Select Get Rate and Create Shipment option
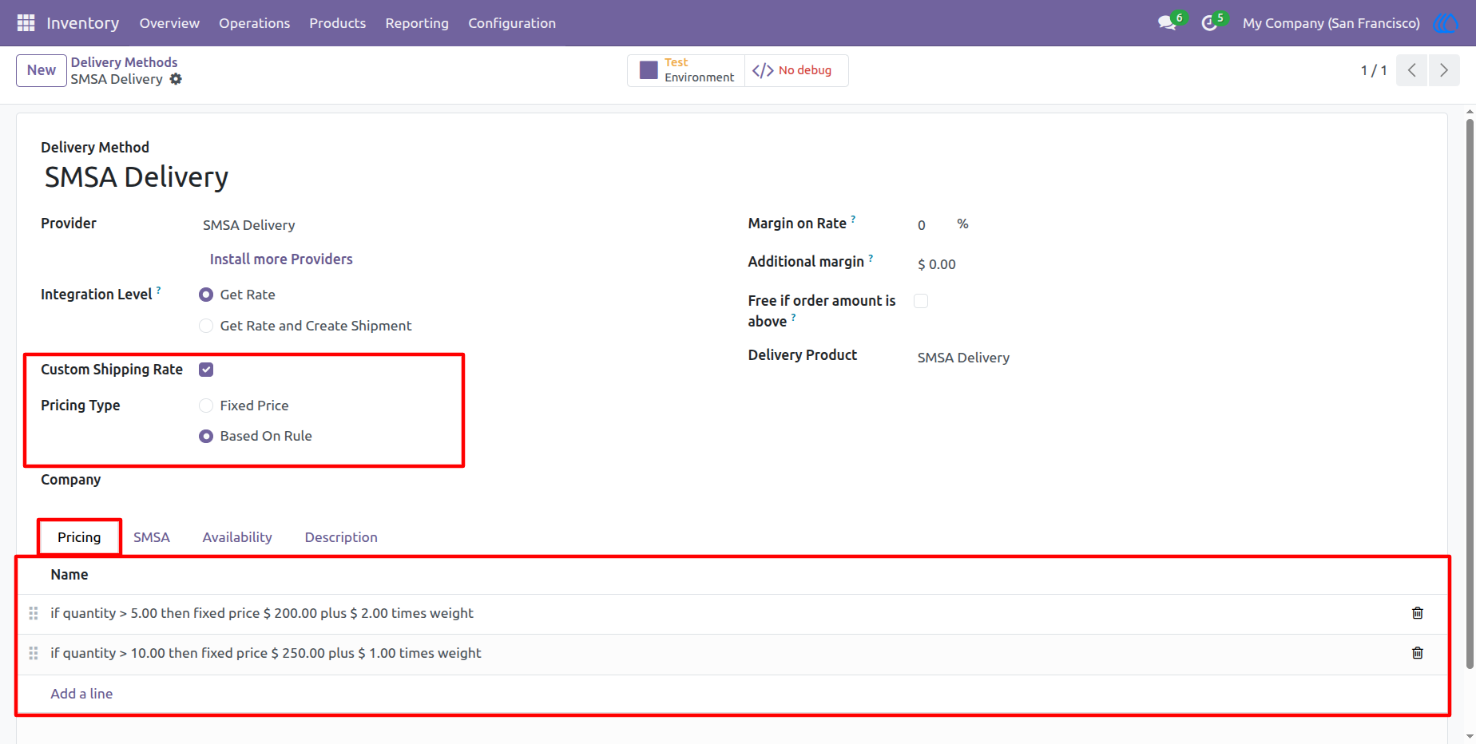 (206, 326)
